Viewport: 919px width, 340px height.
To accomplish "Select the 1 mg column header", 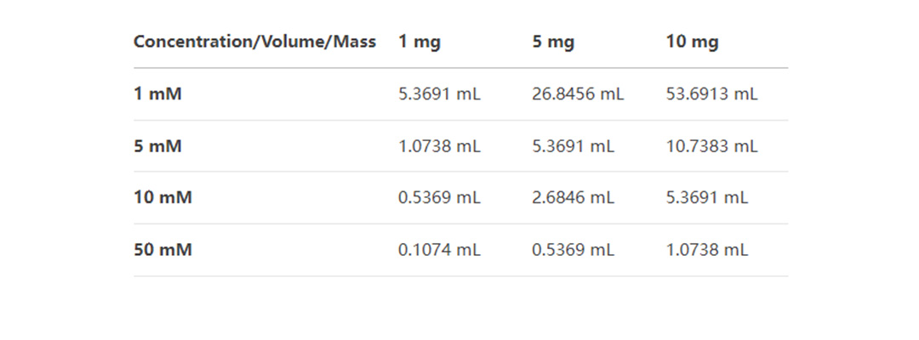I will click(x=419, y=42).
